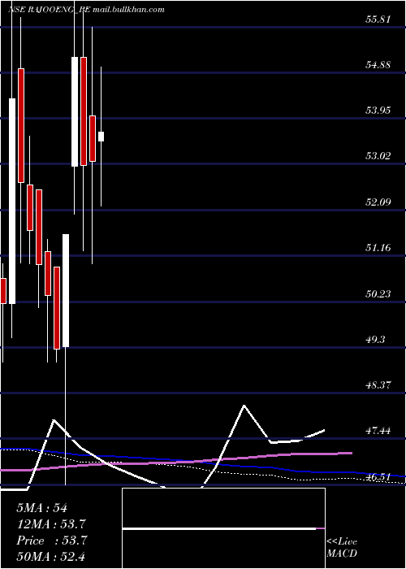Click the MACD indicator box

coord(223,528)
